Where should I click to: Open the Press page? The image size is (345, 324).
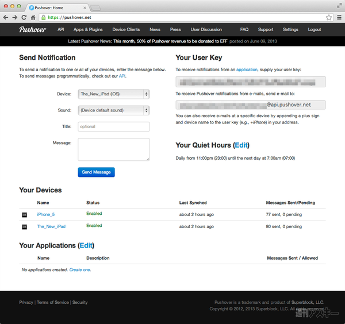(175, 29)
